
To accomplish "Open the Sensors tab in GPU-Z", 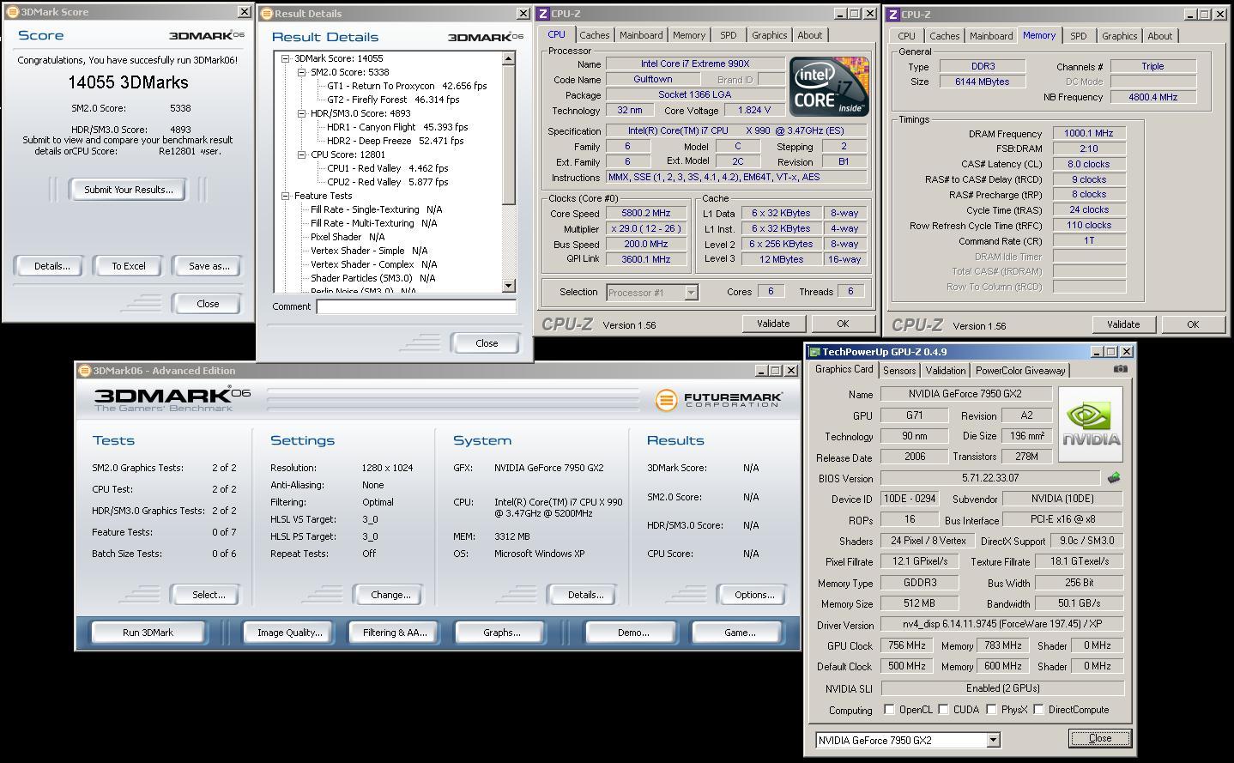I will tap(899, 371).
